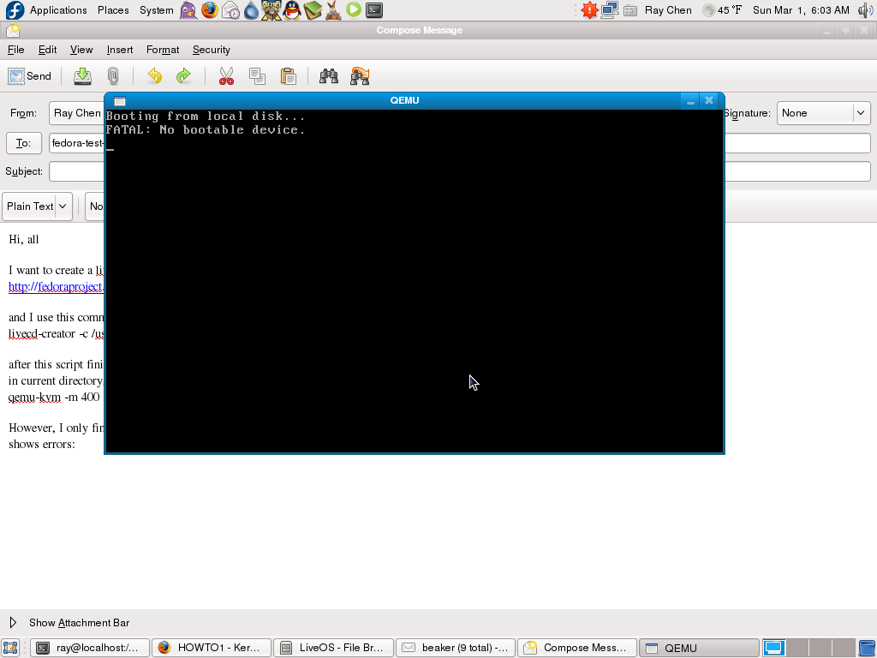Click the Show Desktop icon in bottom panel
The image size is (877, 658).
tap(10, 648)
